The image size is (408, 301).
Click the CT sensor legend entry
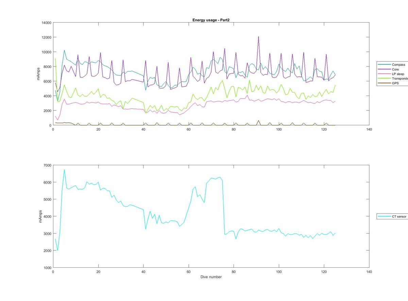[392, 216]
